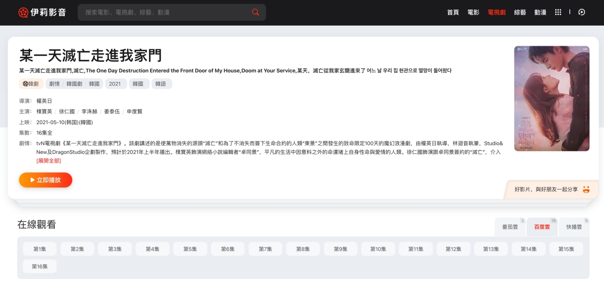Click the 16集全 episode count text
Screen dimensions: 604x290
tap(45, 133)
